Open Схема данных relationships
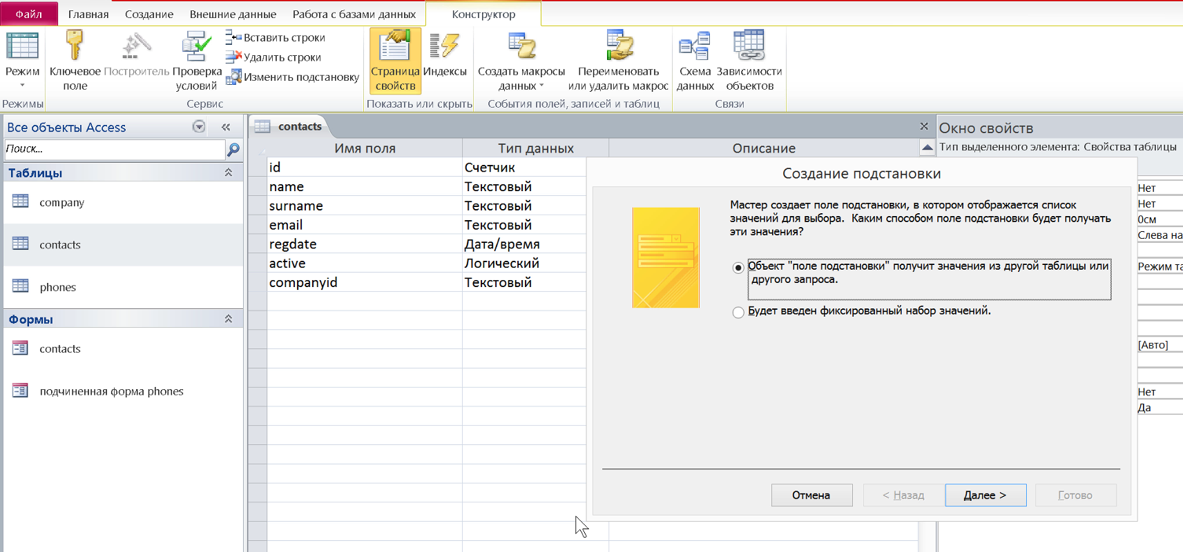The image size is (1183, 552). click(x=695, y=60)
